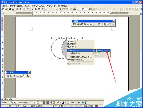Click Lines category in 自选图形 toolbar
Viewport: 143px width, 108px height.
tap(8, 76)
